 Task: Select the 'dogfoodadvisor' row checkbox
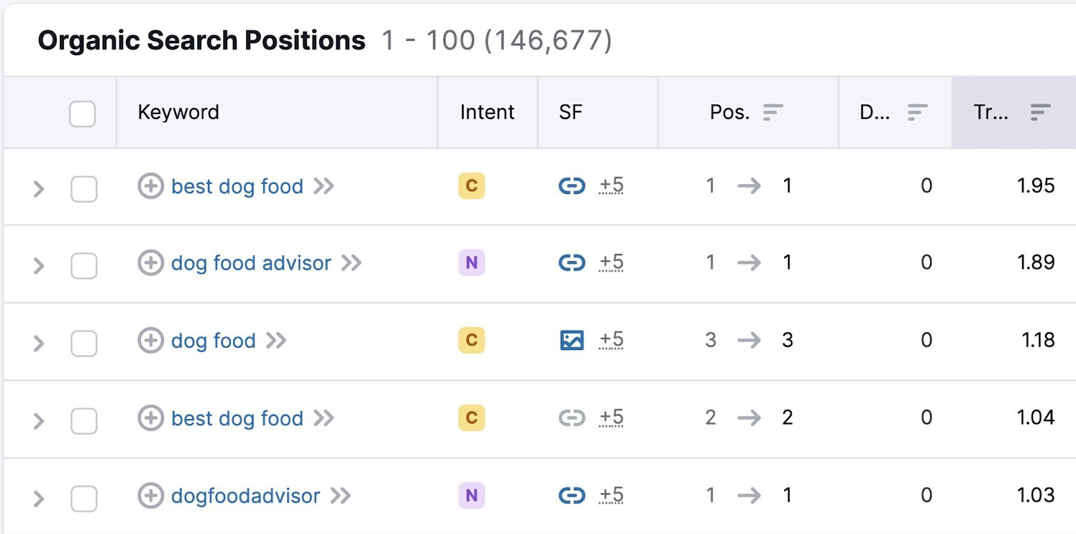pyautogui.click(x=84, y=499)
